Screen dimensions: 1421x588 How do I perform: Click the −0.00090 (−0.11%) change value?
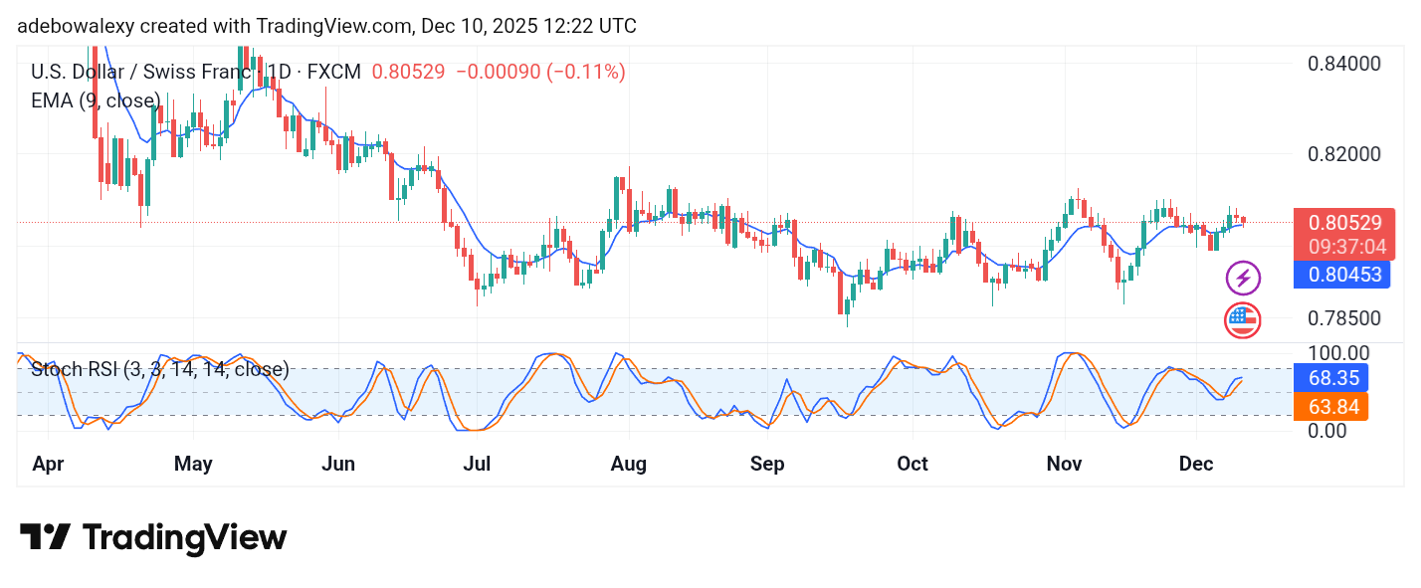(541, 72)
